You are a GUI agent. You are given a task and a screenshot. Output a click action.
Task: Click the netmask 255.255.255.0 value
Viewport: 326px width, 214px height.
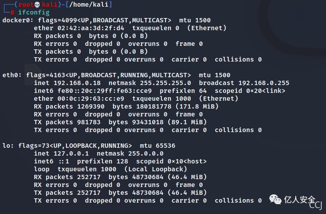(166, 83)
